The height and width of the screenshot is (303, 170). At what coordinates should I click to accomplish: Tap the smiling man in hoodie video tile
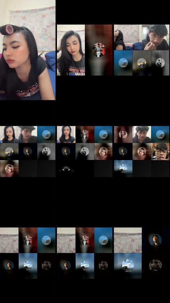(142, 134)
